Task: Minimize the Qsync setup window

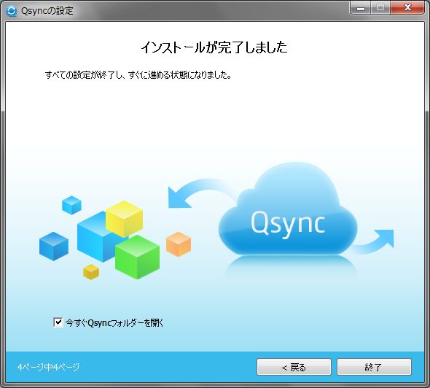Action: pos(361,8)
